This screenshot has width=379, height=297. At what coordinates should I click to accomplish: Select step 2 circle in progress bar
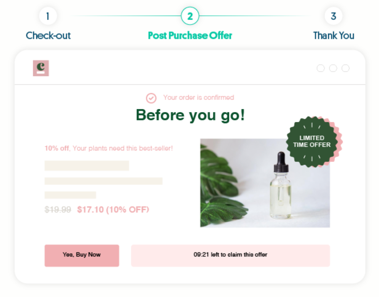tap(190, 16)
